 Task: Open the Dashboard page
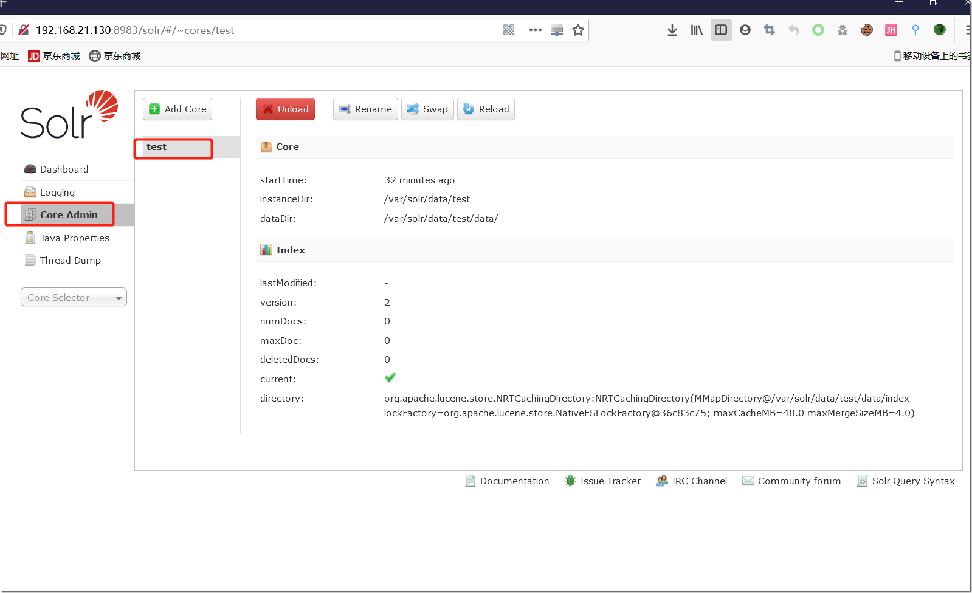[x=64, y=170]
